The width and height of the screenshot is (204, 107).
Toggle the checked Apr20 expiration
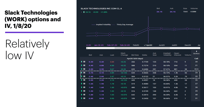click(148, 45)
